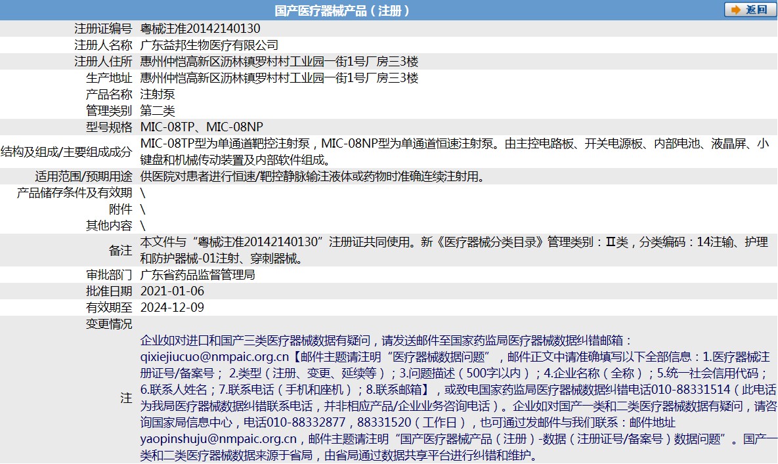Click the 有效期至 label
This screenshot has width=778, height=464.
[109, 307]
